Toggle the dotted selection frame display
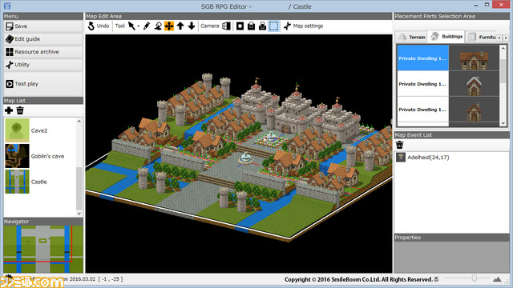Viewport: 513px width, 288px height. 274,26
